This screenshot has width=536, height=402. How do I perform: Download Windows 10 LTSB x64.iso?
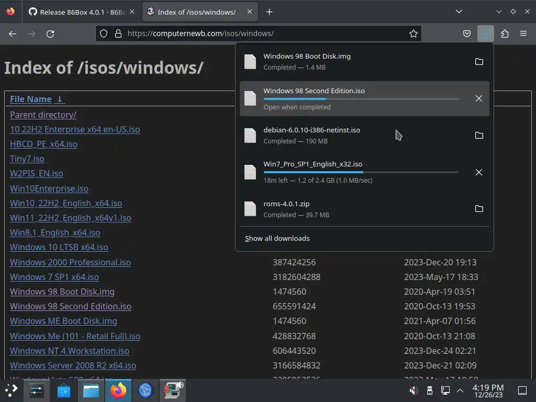59,248
